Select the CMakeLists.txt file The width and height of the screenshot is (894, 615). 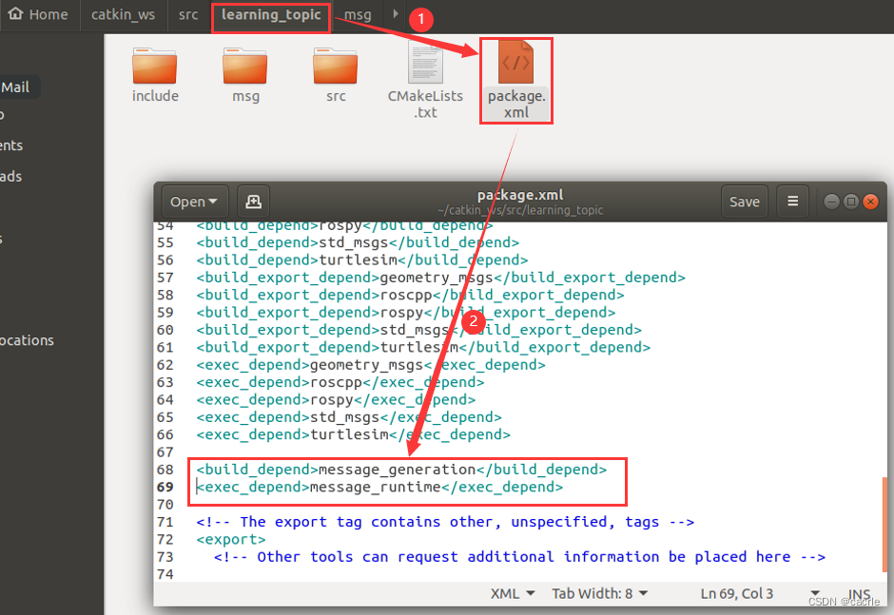click(x=425, y=80)
